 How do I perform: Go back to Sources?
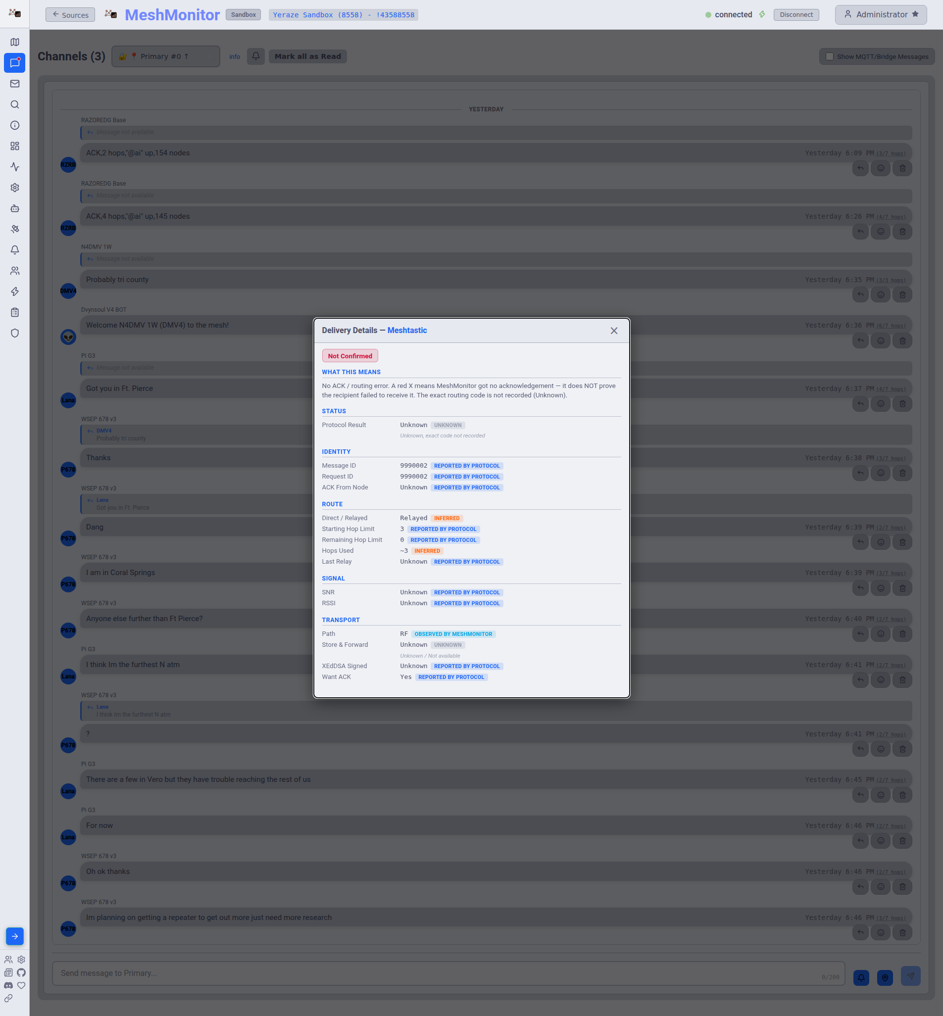(x=70, y=15)
